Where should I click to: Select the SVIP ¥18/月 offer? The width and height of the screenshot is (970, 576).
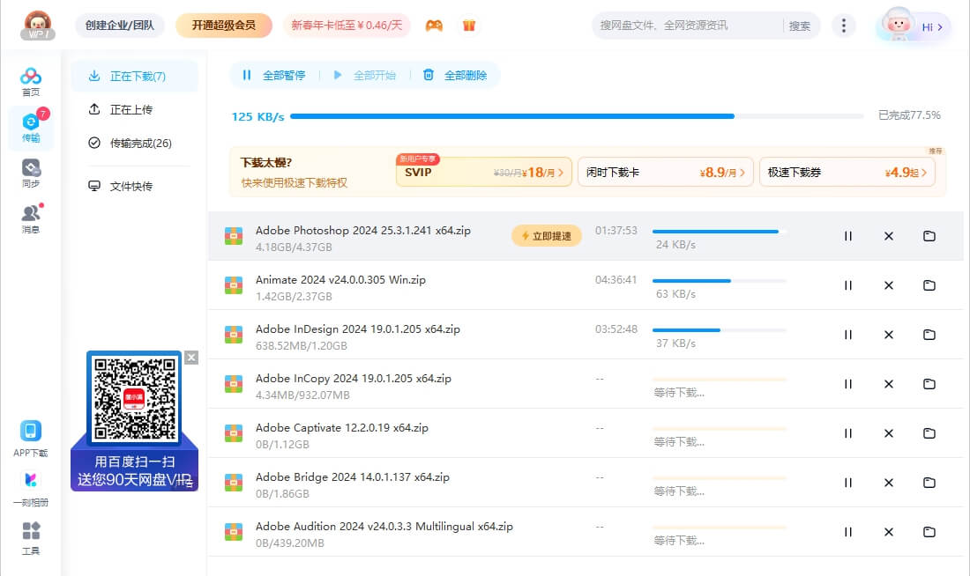[x=483, y=172]
